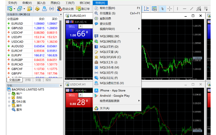Expand 检查桌面版更新 submenu
This screenshot has height=135, width=216.
tap(117, 101)
